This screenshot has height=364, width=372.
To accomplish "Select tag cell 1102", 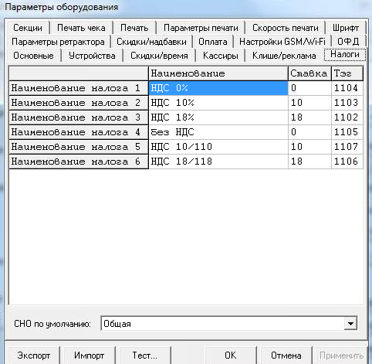I will coord(347,117).
